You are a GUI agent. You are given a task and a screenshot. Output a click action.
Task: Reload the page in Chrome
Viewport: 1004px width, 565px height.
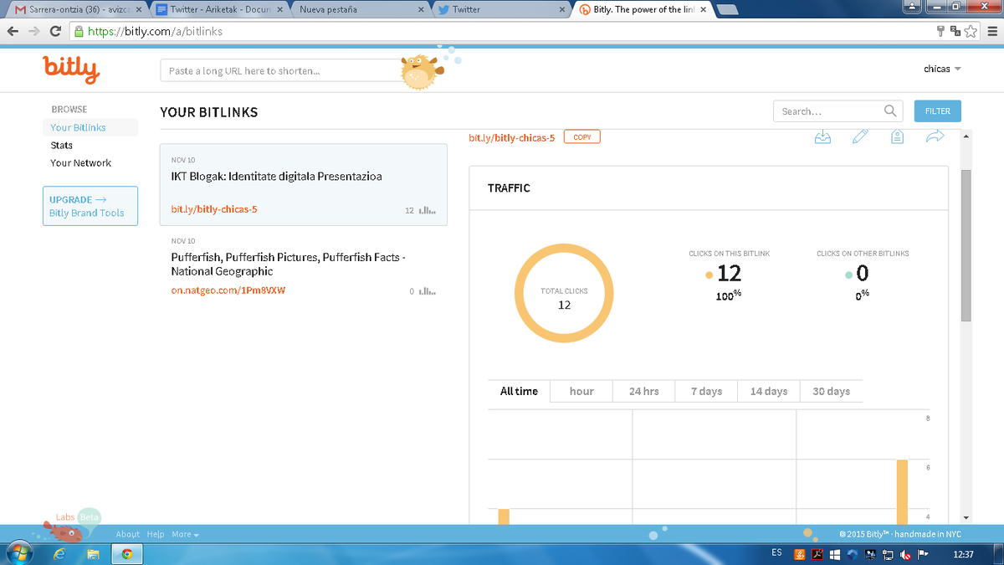55,31
